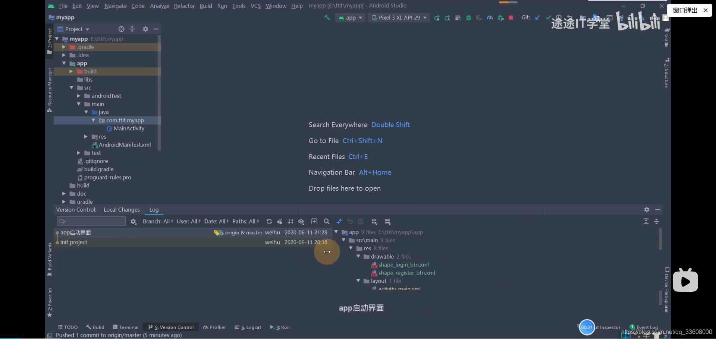Collapse the drawable node in commit details
The height and width of the screenshot is (339, 716).
tap(358, 256)
